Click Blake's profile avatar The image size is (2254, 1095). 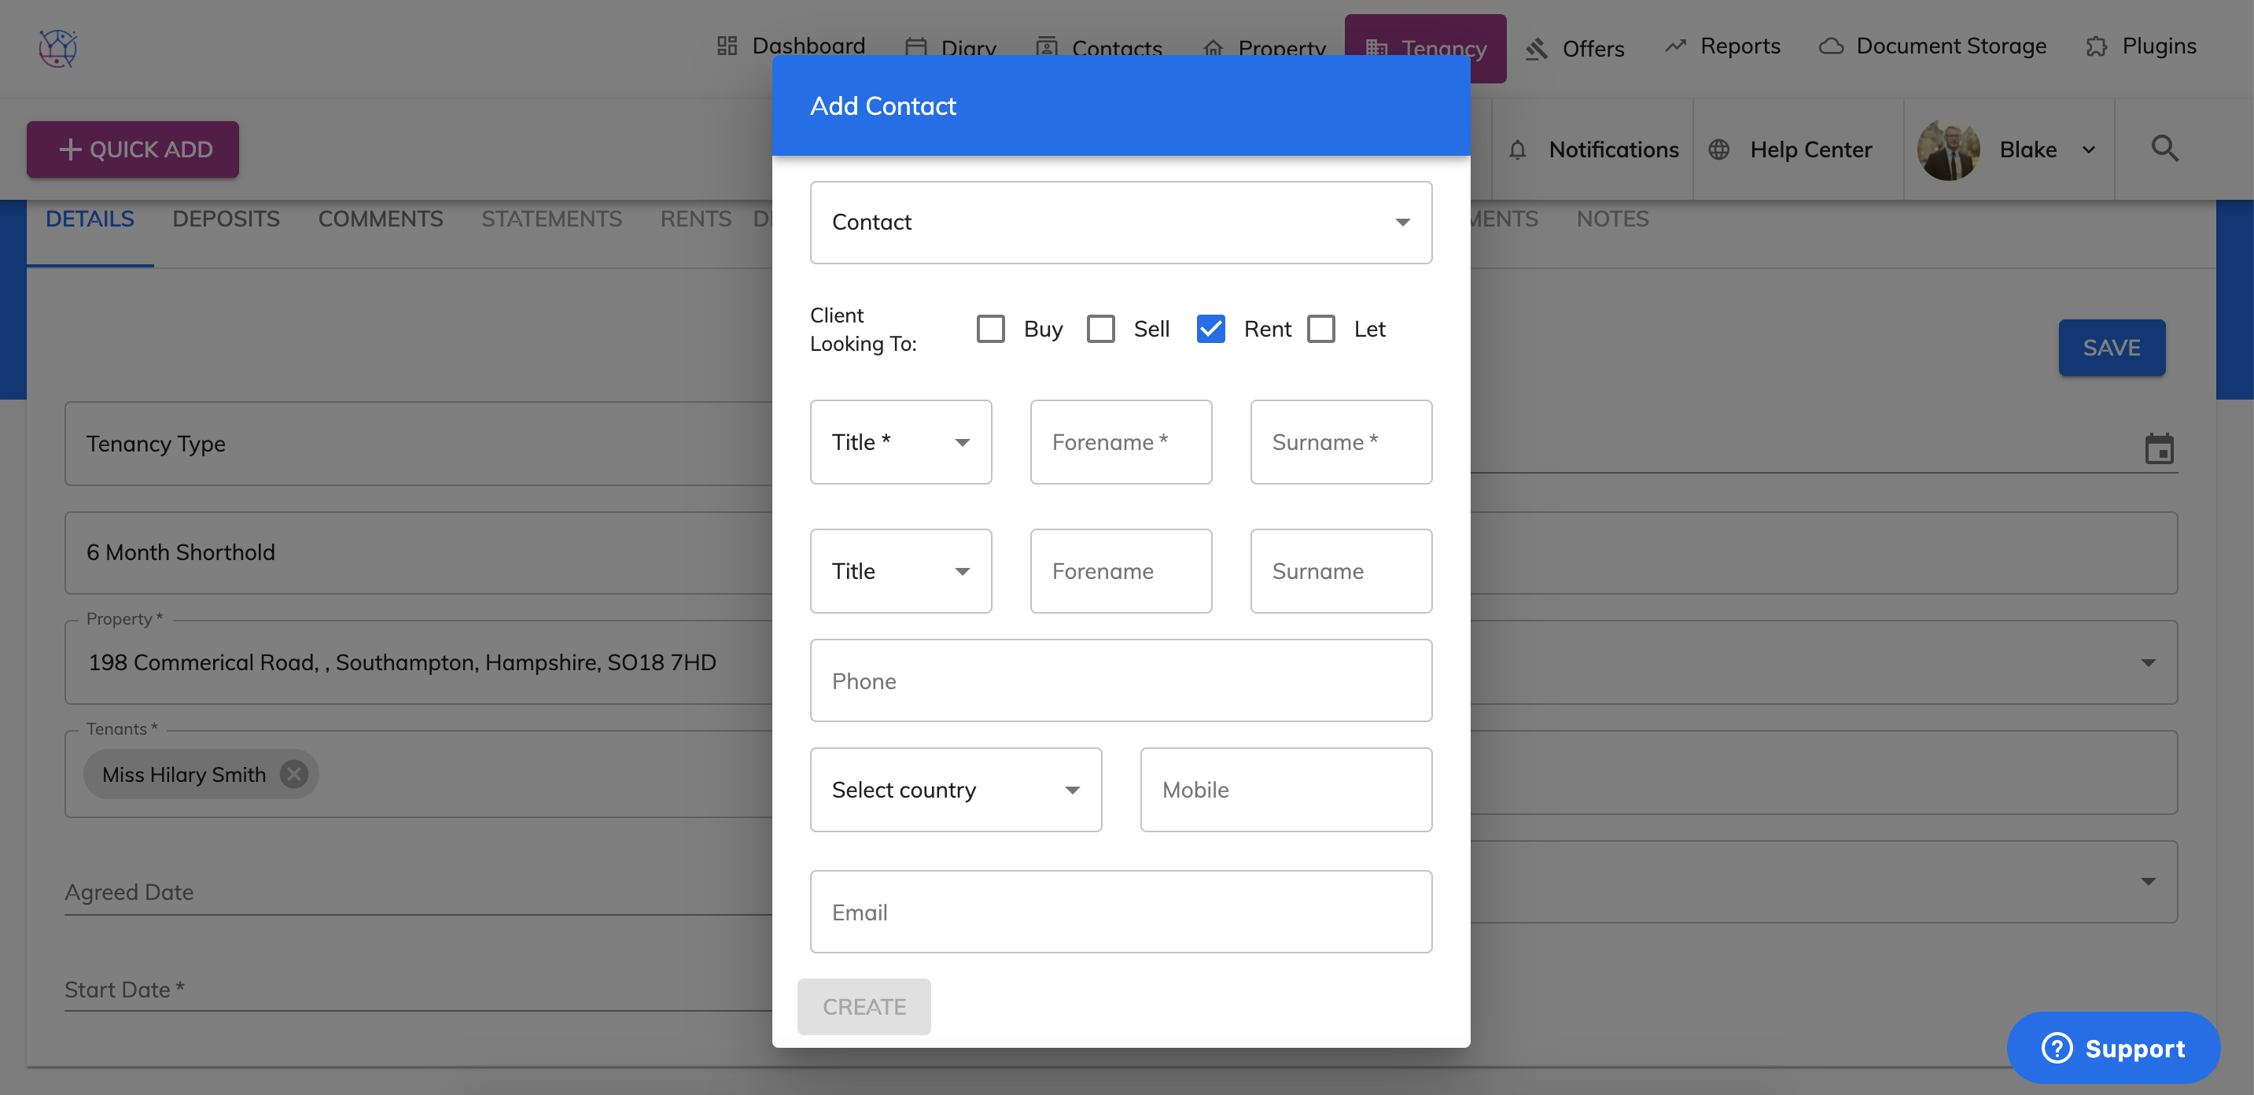[1948, 149]
